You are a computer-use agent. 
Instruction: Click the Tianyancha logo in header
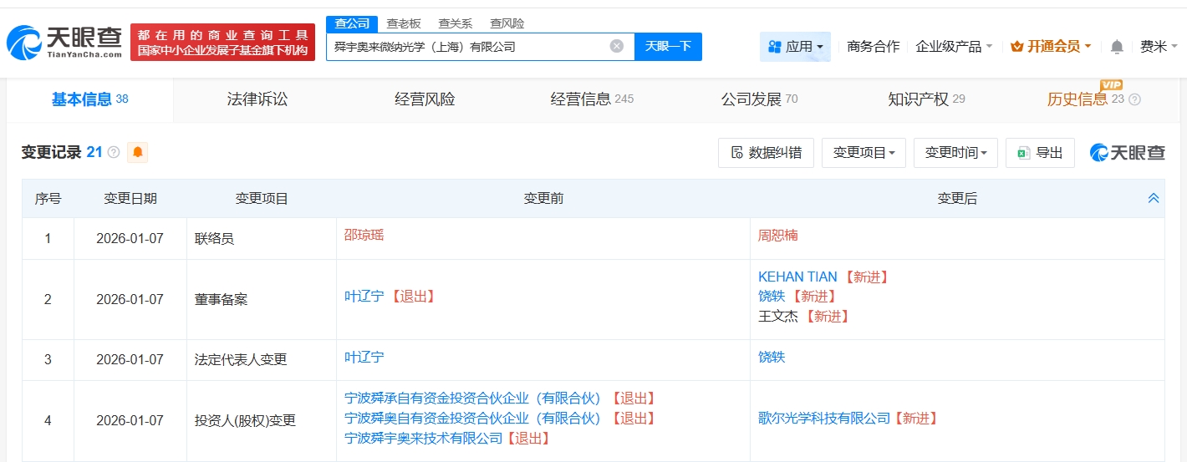(64, 42)
